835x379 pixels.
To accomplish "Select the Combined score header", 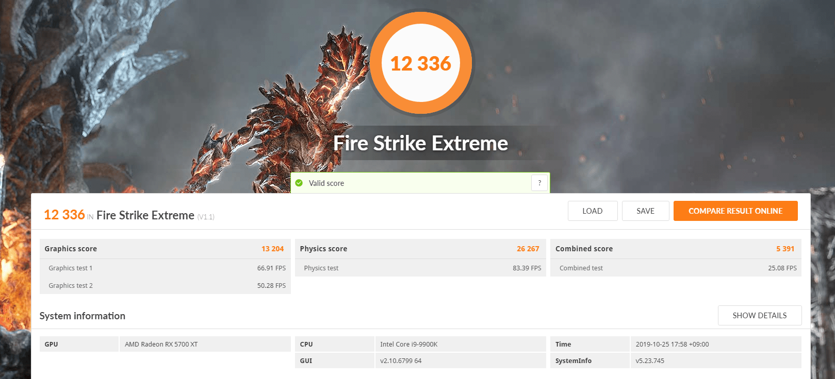I will click(676, 249).
